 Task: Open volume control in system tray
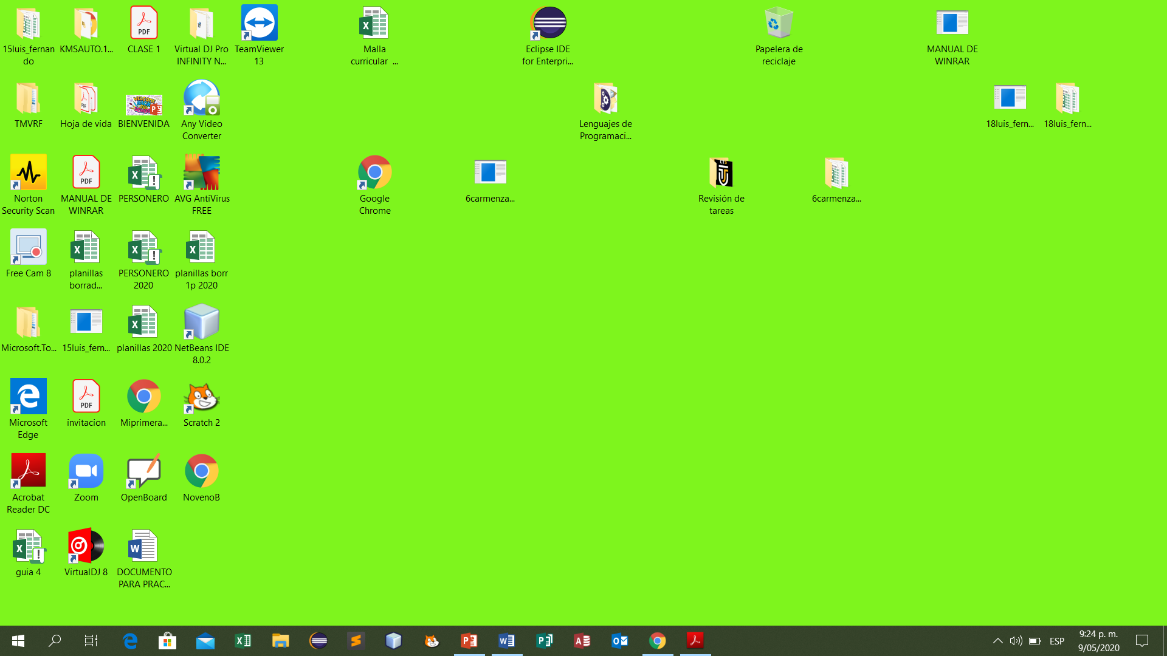(x=1016, y=641)
